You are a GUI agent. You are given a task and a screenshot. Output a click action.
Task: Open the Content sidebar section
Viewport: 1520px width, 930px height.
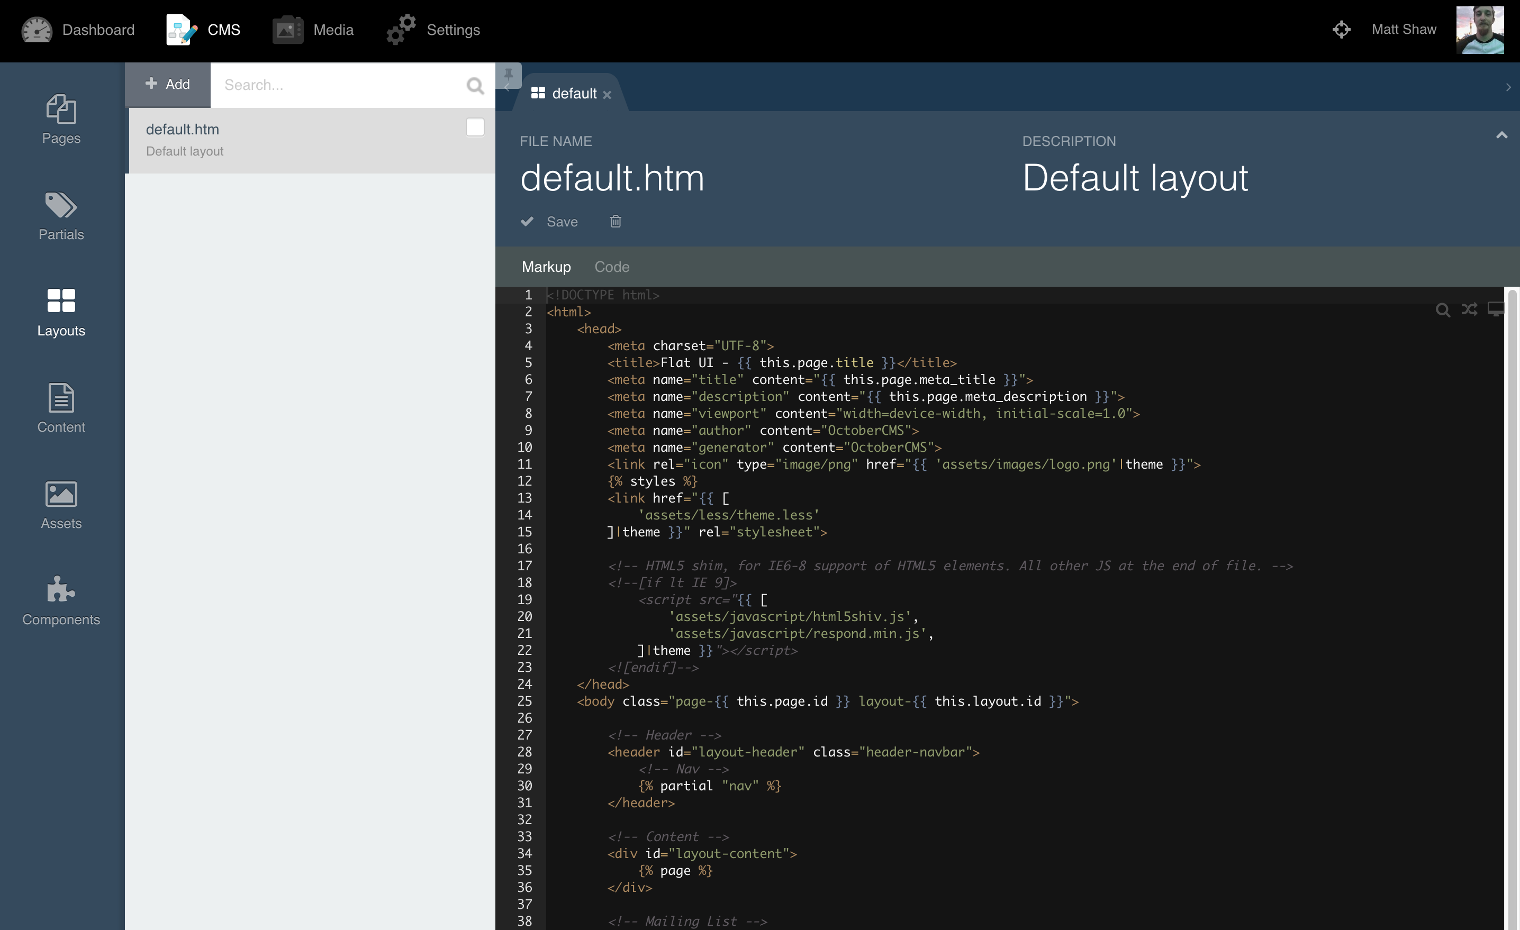[x=61, y=408]
